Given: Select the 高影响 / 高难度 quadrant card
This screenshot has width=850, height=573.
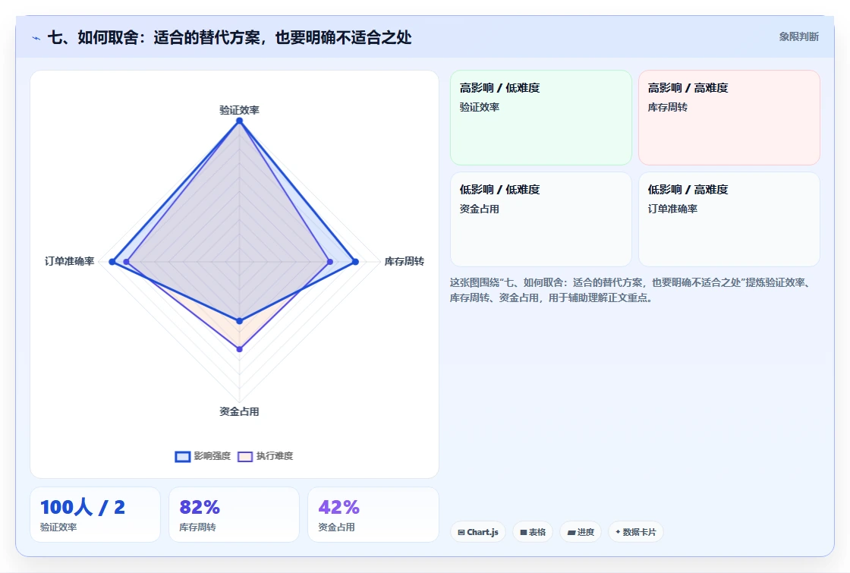Looking at the screenshot, I should coord(729,118).
